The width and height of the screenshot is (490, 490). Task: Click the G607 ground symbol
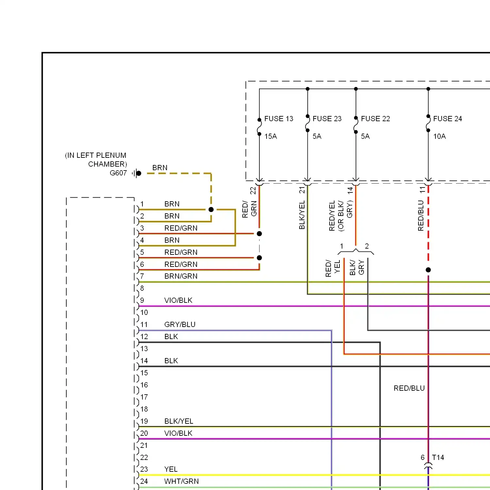137,173
